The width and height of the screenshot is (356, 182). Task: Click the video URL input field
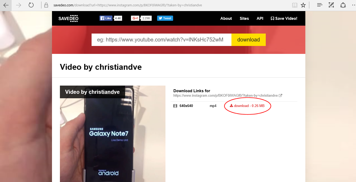(x=162, y=40)
